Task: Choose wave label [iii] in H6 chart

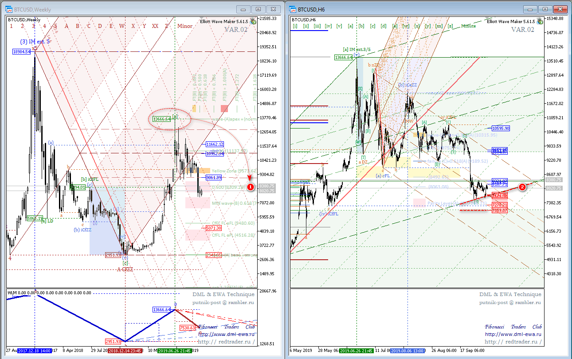Action: click(317, 26)
